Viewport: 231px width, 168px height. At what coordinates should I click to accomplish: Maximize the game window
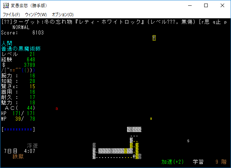coord(206,5)
